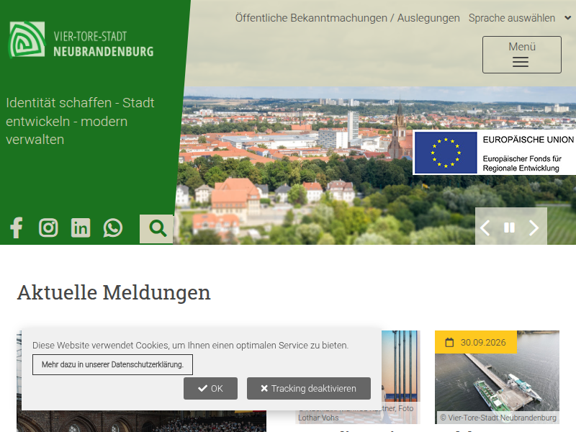Open the news card dated 30.09.2026
576x432 pixels.
[x=497, y=377]
